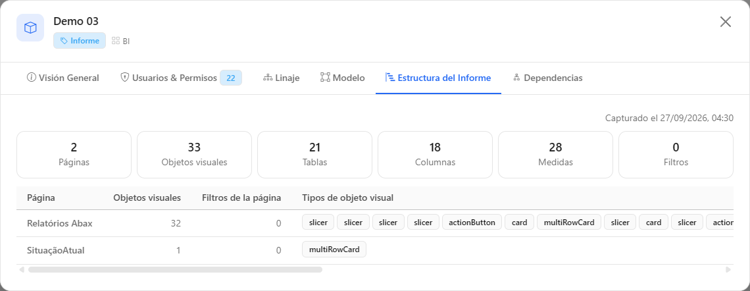Click the Filtros de la página column header

(241, 198)
